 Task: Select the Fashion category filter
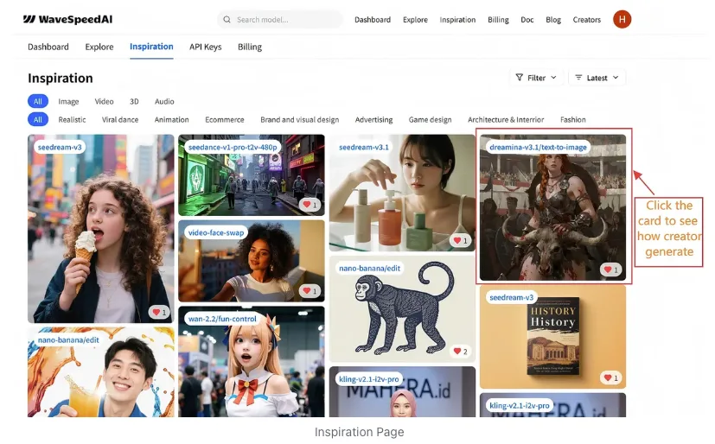572,119
